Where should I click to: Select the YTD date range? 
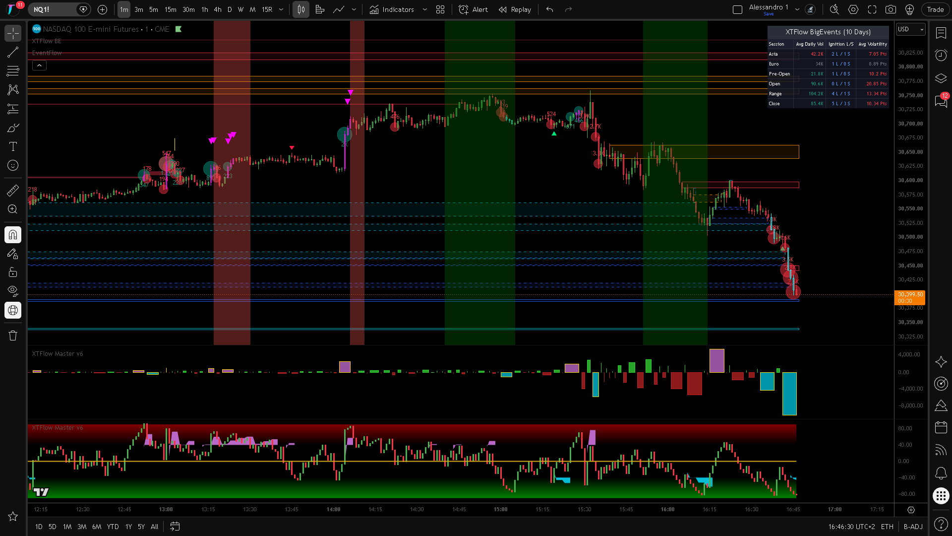[113, 527]
